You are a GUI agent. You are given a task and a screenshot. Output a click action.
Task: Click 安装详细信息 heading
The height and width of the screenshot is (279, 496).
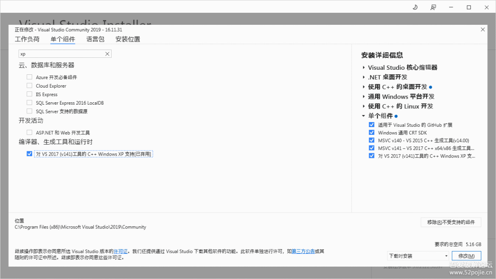coord(382,55)
